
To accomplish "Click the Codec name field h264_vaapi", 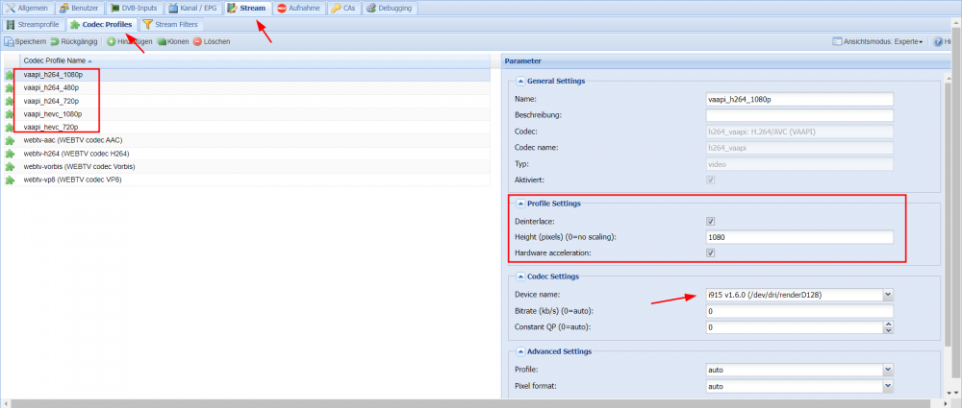I will click(x=799, y=148).
